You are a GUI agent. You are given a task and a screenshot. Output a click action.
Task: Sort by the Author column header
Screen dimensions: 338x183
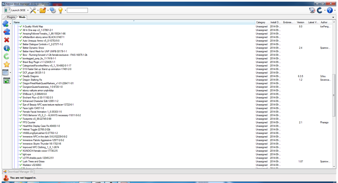[326, 22]
